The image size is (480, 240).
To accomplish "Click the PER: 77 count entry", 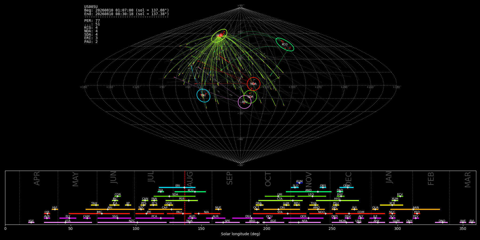I will click(x=92, y=21).
